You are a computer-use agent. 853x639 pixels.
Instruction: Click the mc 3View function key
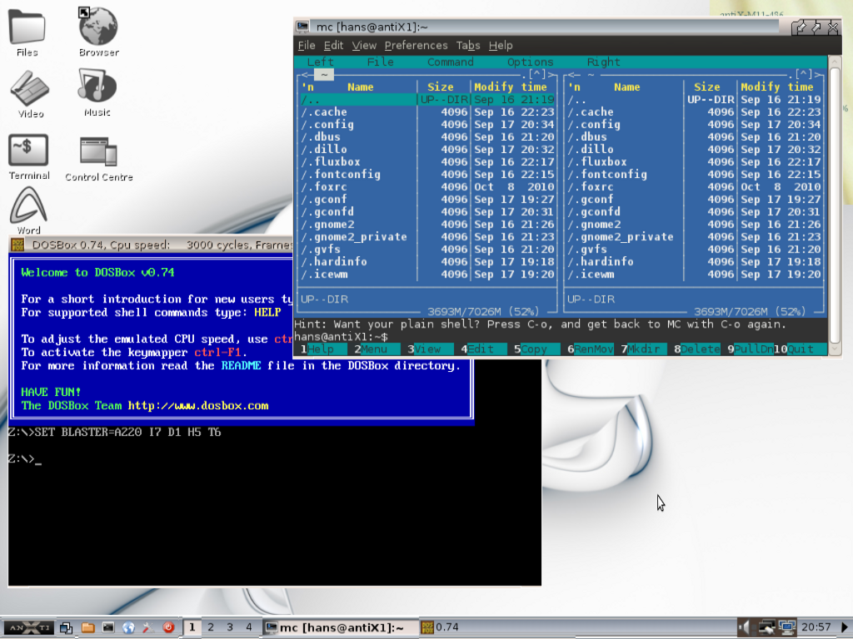tap(427, 349)
